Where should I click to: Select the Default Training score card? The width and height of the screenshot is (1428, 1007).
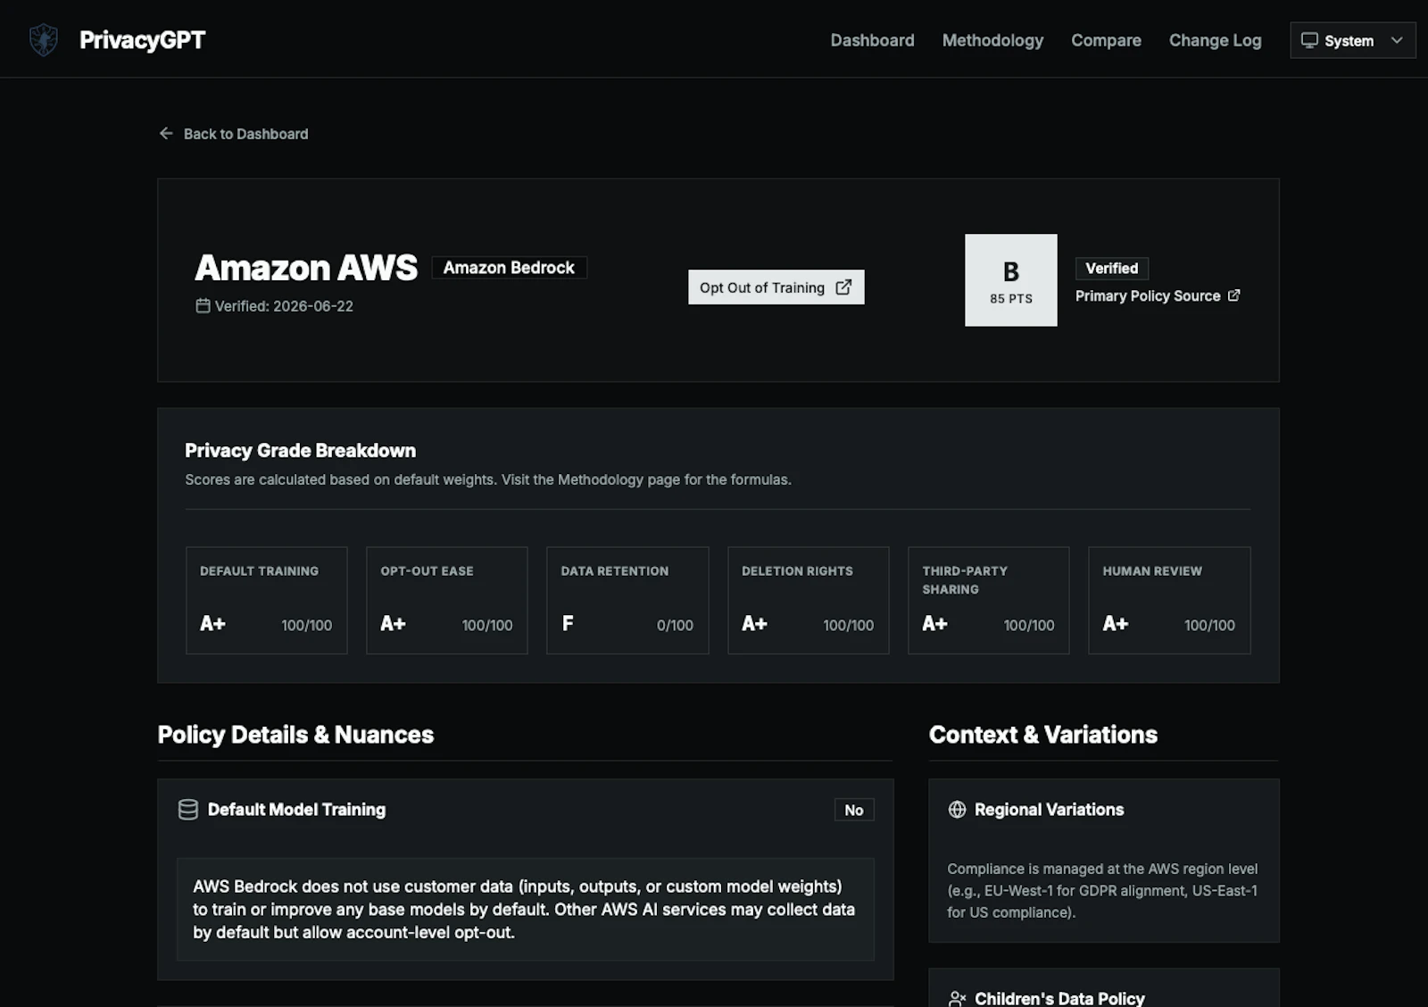tap(266, 601)
